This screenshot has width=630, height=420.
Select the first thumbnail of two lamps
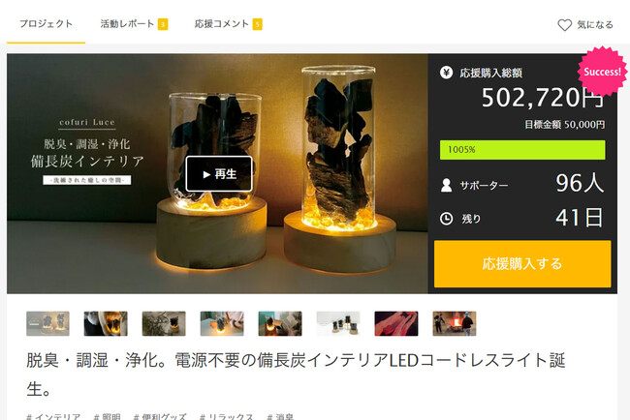click(x=47, y=323)
